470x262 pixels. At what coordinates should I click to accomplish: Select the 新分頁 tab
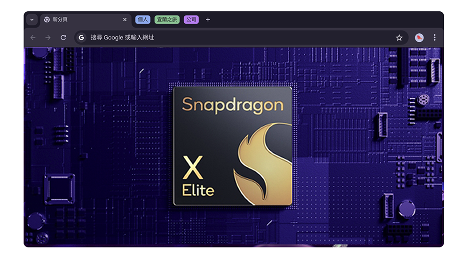pos(86,20)
